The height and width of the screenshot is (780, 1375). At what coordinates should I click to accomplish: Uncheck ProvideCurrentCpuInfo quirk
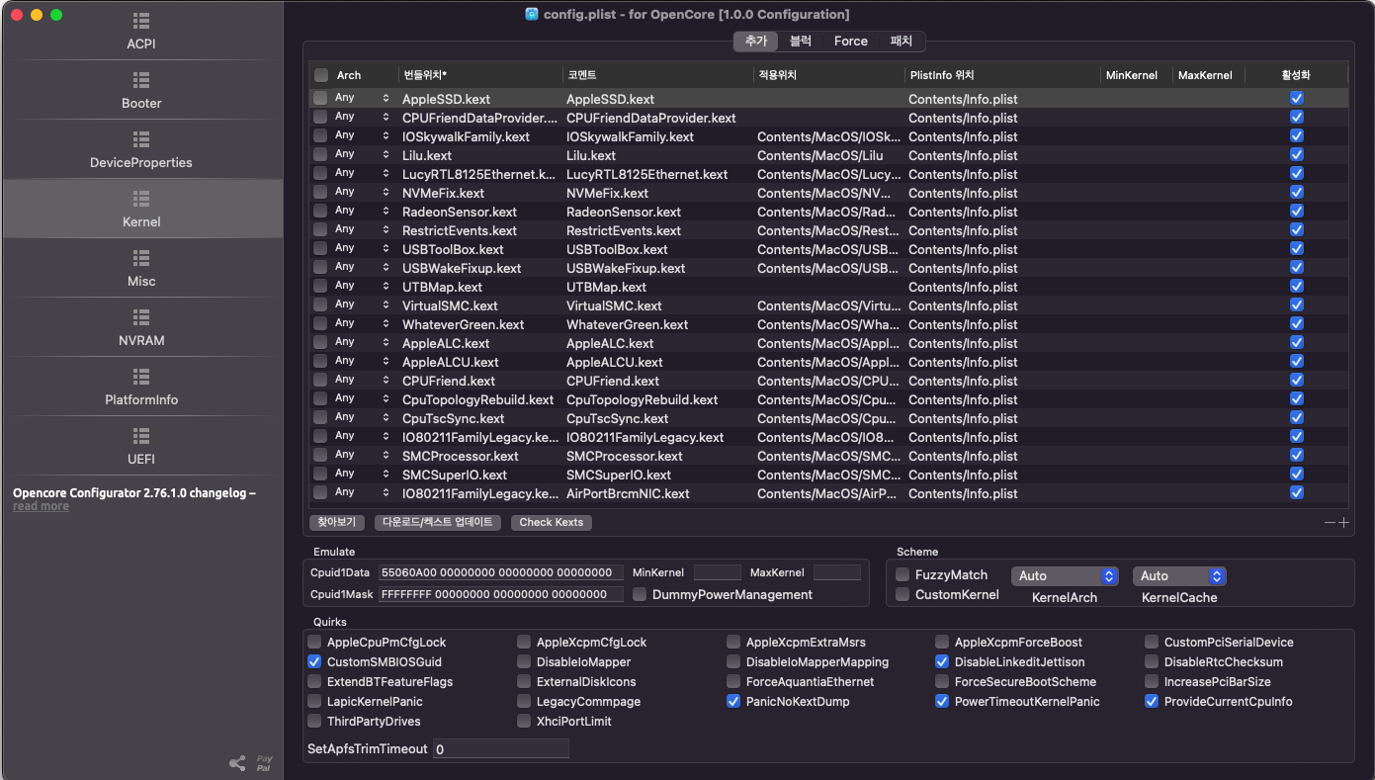[1152, 701]
